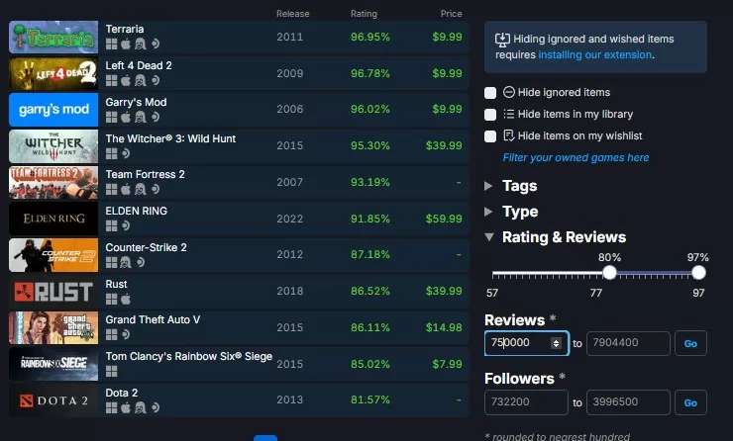Screen dimensions: 733x441
Task: Click the Apple icon under Rust
Action: [126, 298]
